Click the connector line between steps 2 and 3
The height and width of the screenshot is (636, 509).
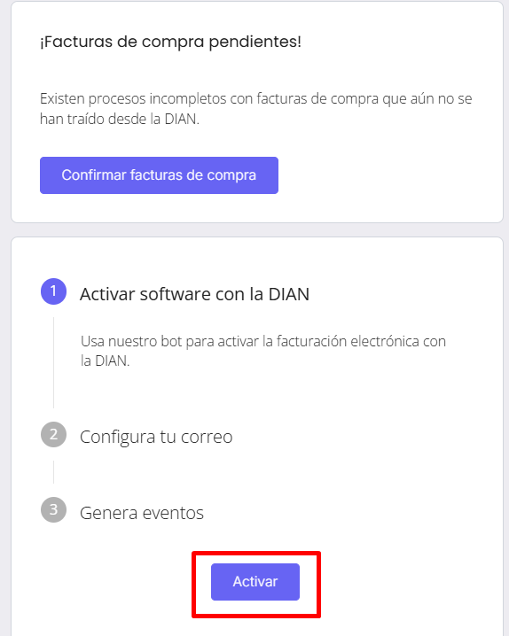tap(53, 472)
